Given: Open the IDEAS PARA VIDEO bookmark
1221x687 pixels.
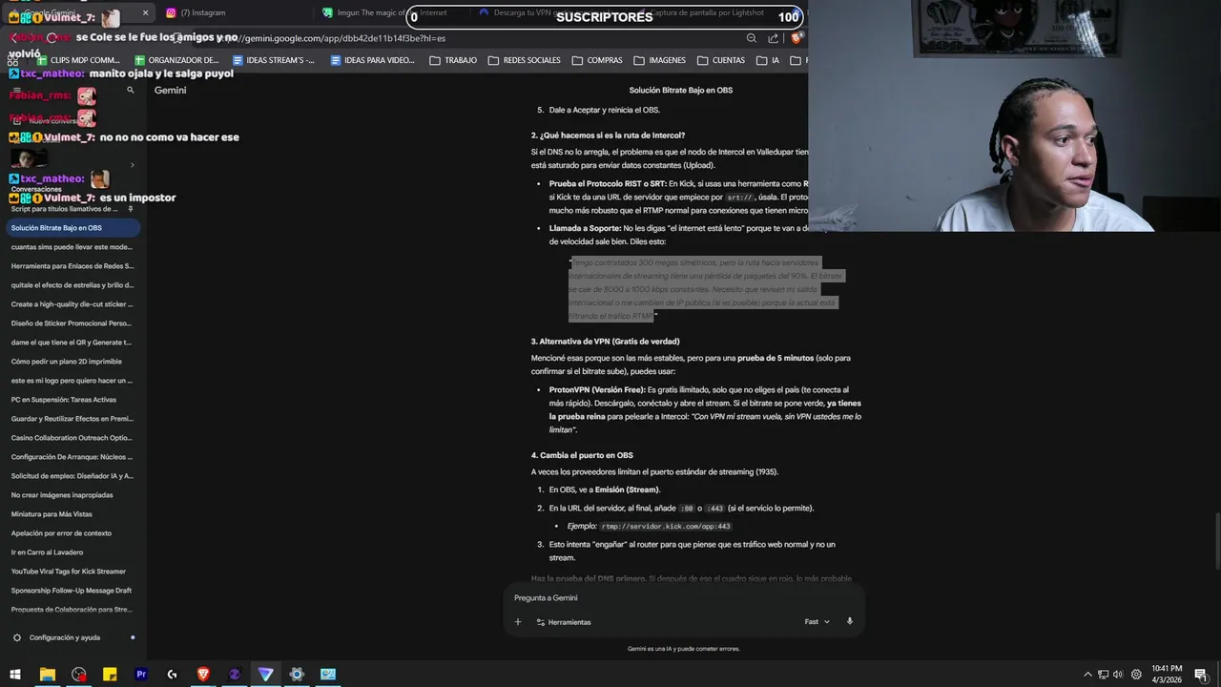Looking at the screenshot, I should tap(372, 60).
